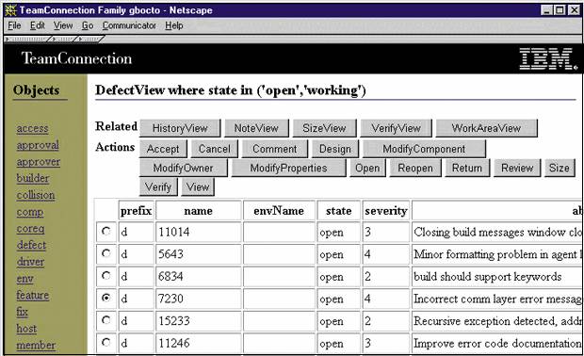Click the Comment action button
Screen dimensions: 584x356
pyautogui.click(x=275, y=149)
